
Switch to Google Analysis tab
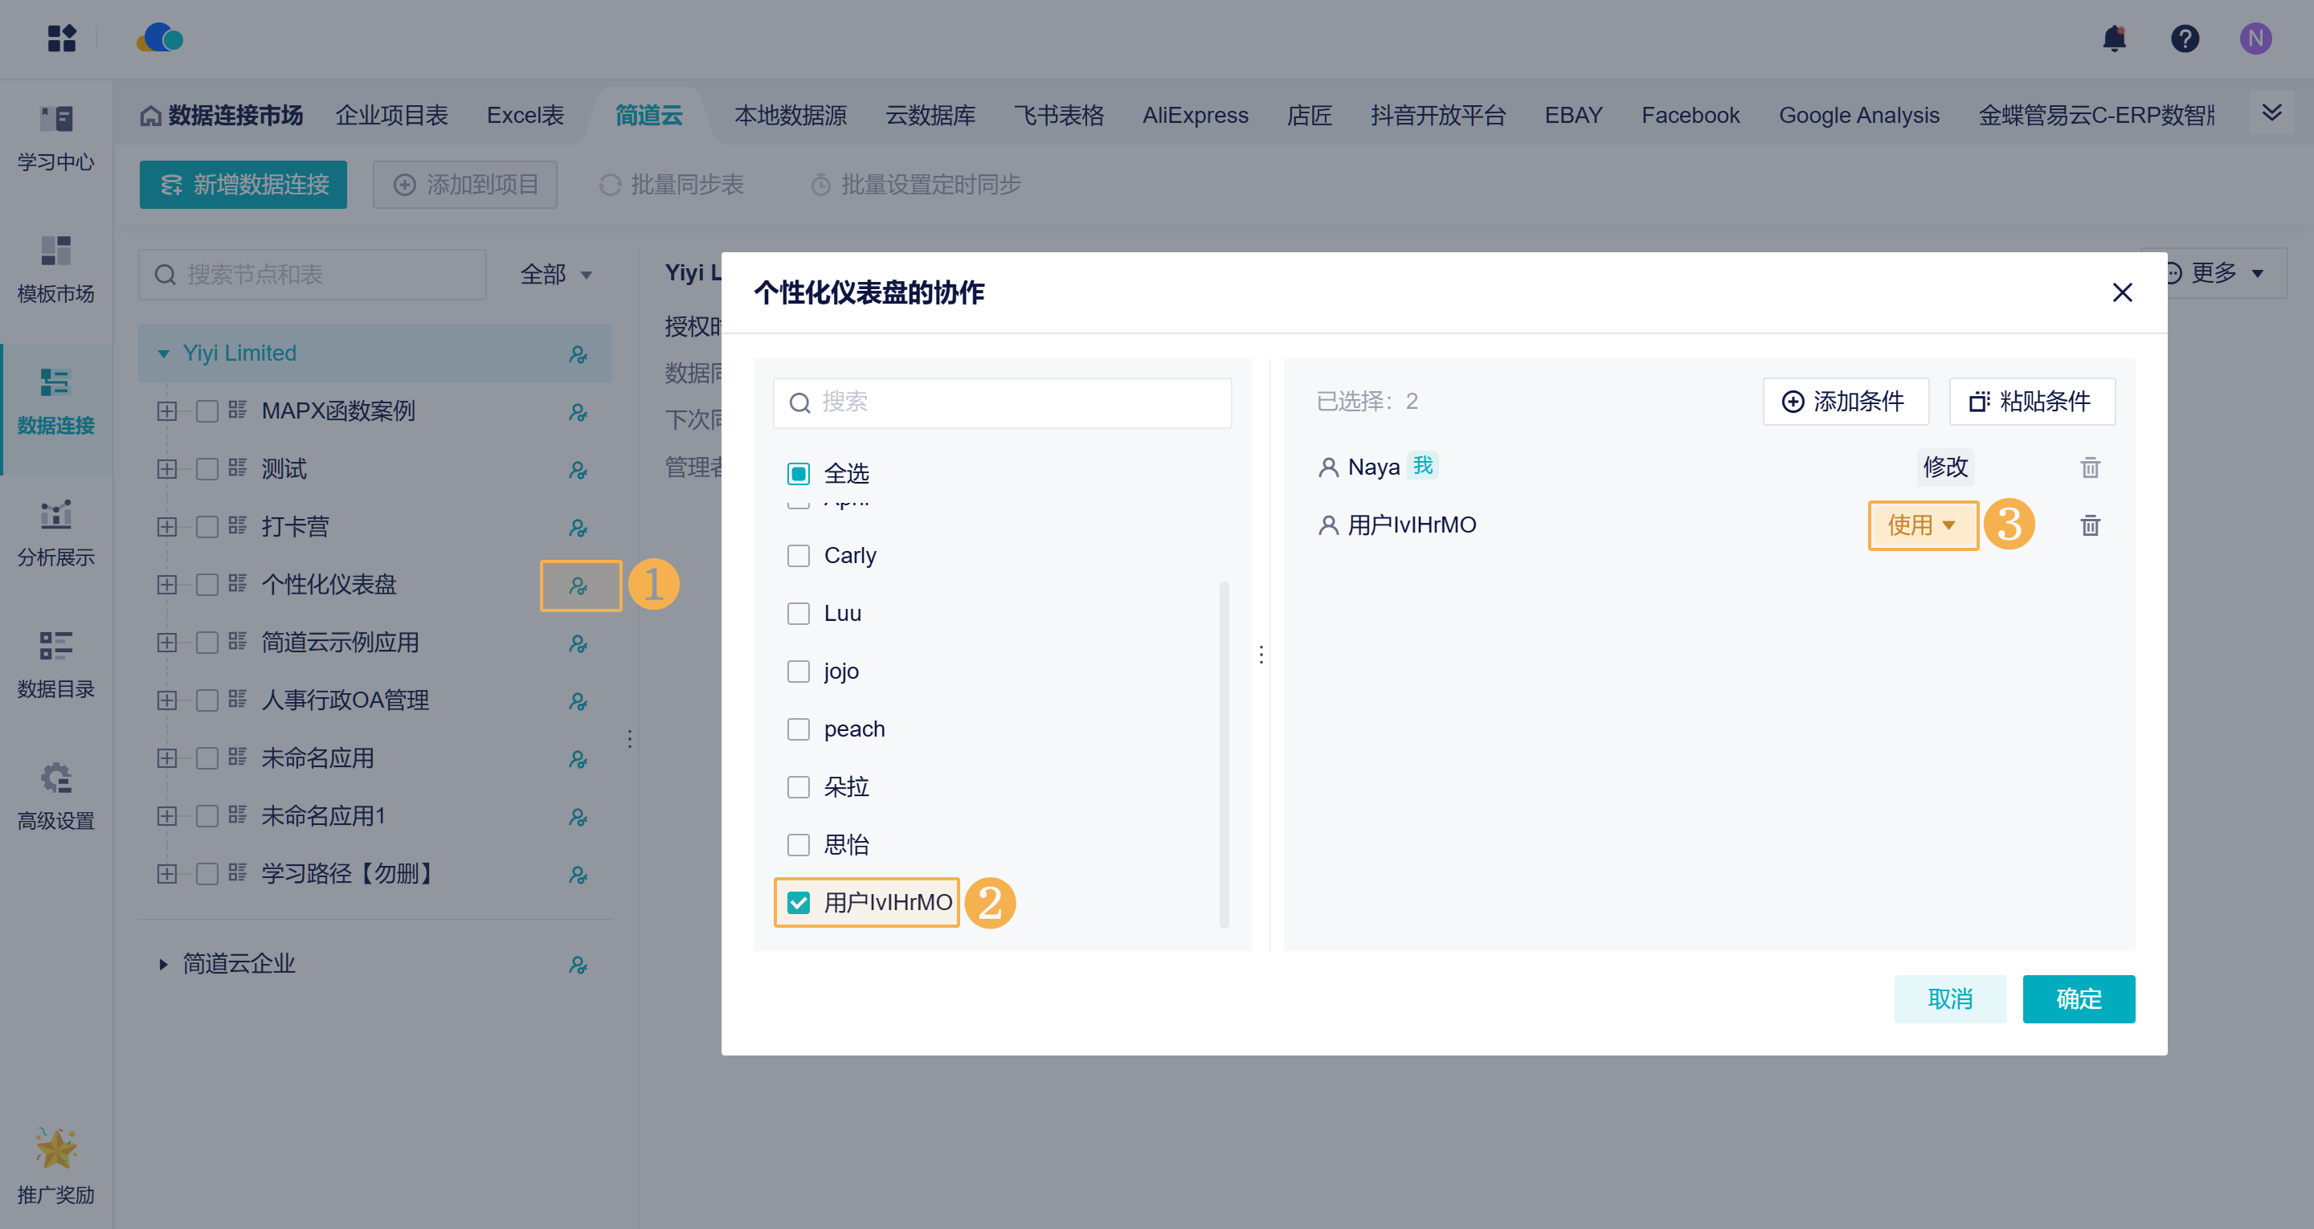[1858, 115]
